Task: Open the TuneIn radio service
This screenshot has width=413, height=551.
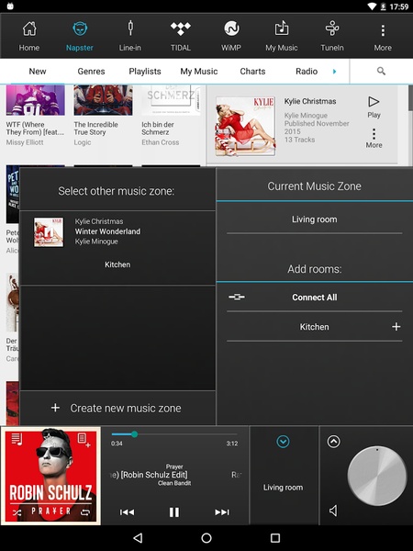Action: pos(332,36)
